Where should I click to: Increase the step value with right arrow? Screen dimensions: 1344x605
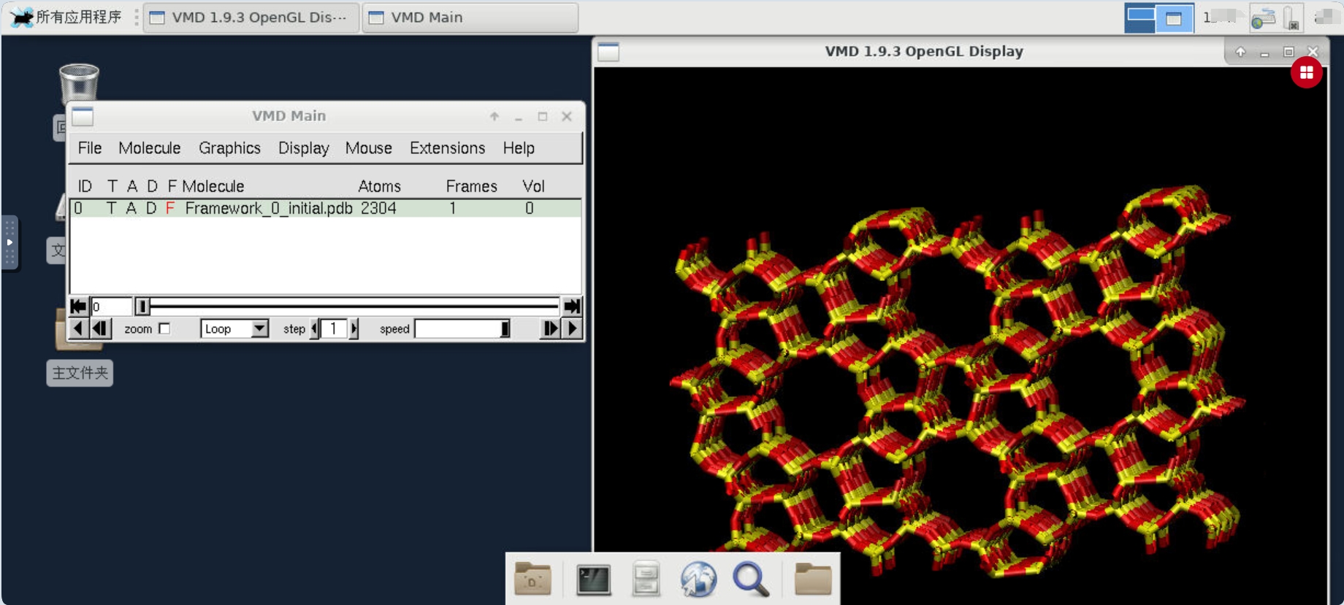coord(354,329)
